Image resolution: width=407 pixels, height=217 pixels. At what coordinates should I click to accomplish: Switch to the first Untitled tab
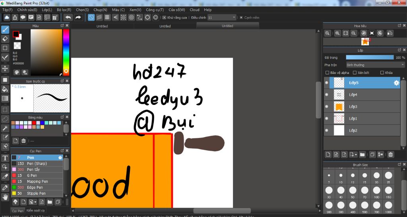(x=102, y=26)
